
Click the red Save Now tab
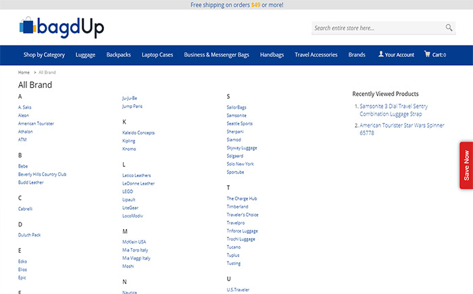pyautogui.click(x=466, y=166)
